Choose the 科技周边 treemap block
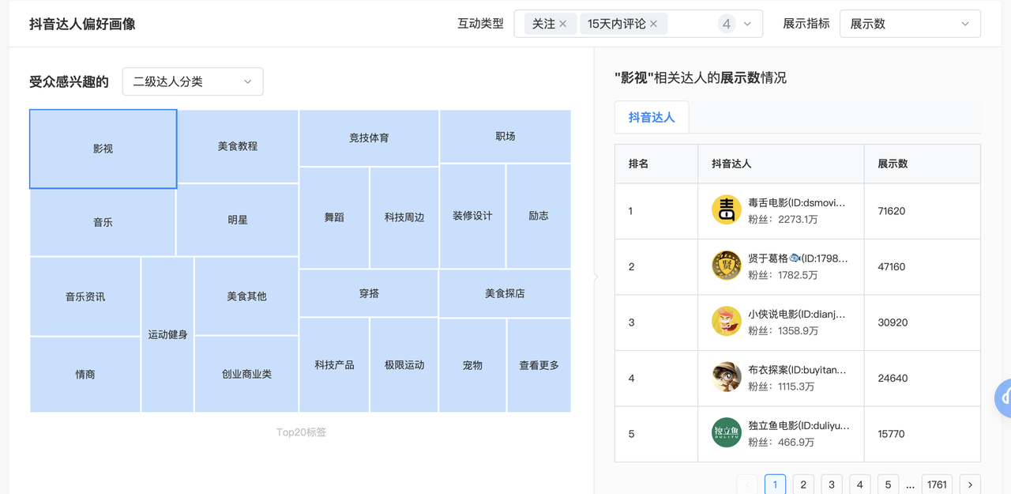The height and width of the screenshot is (494, 1011). (x=404, y=217)
